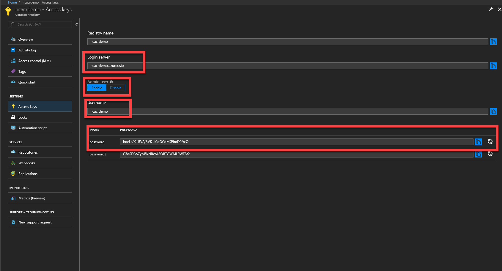The image size is (502, 271).
Task: Click the 'password2' row name
Action: (98, 154)
